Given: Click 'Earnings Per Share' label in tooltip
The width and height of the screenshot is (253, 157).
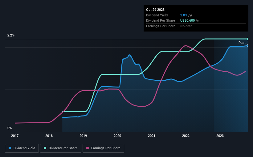Looking at the screenshot, I should tap(161, 26).
